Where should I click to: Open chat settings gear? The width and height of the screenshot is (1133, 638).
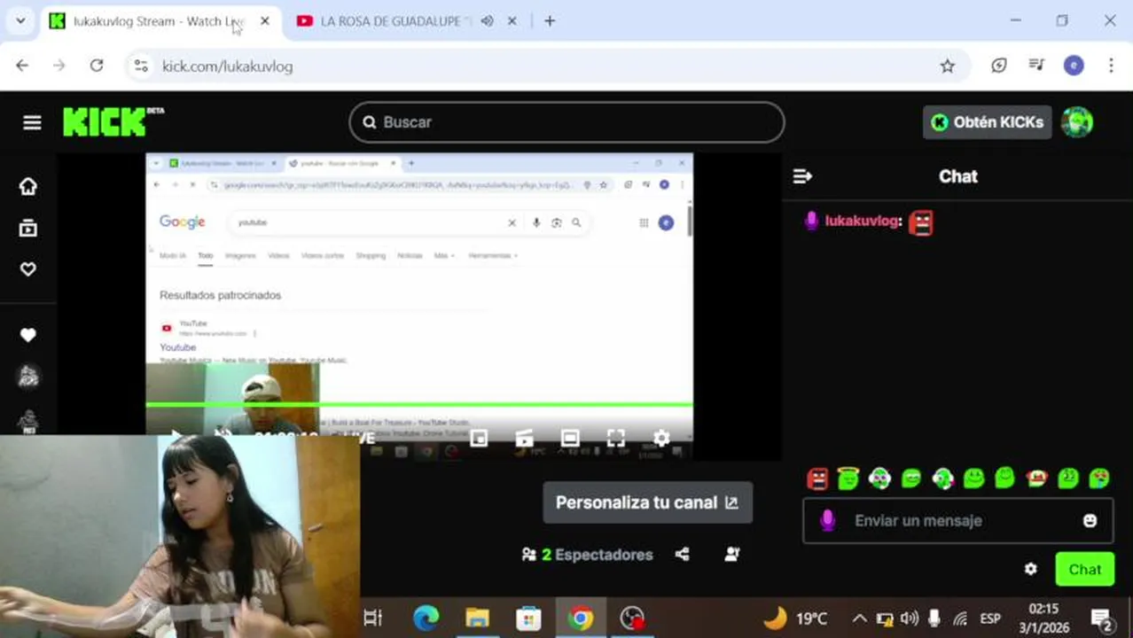pyautogui.click(x=1030, y=569)
